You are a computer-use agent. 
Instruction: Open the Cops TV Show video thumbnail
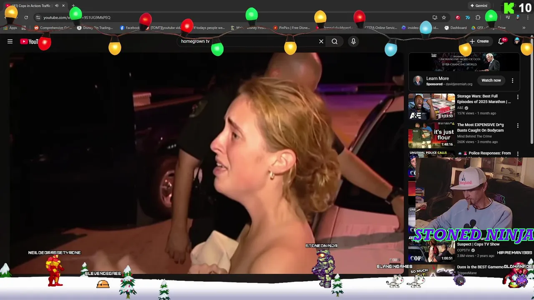click(x=431, y=250)
